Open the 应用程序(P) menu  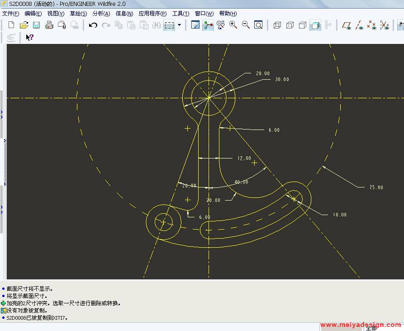click(152, 14)
